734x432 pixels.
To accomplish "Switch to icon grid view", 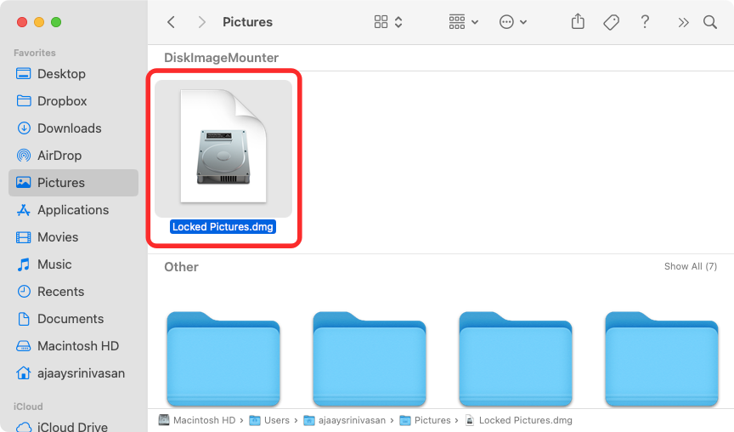I will click(x=381, y=22).
